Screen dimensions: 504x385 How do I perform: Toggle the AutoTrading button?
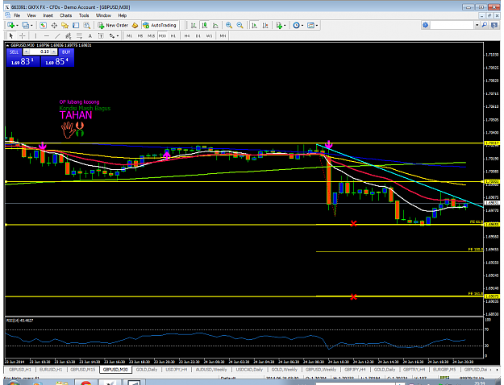point(160,25)
